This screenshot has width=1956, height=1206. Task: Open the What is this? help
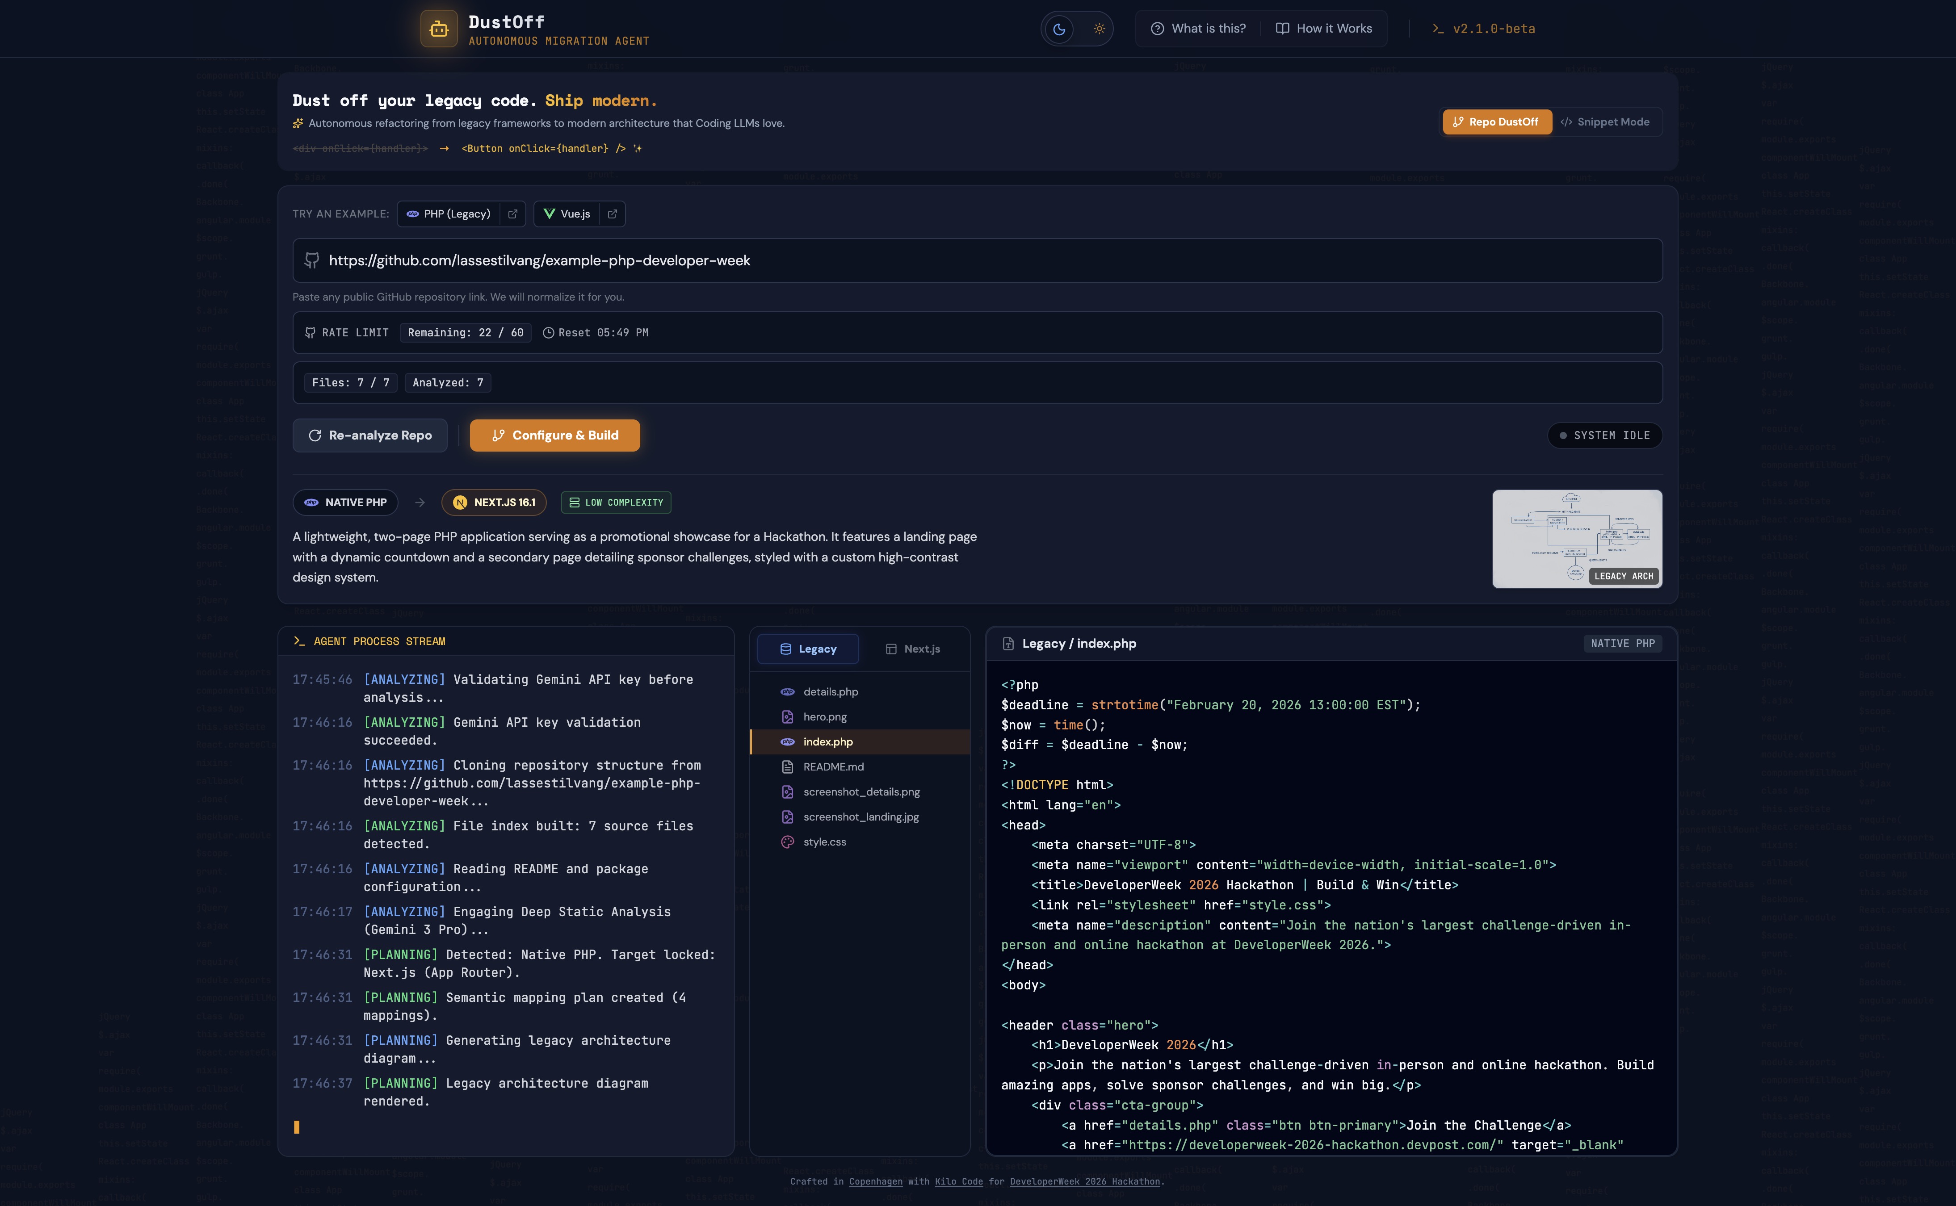[1198, 29]
